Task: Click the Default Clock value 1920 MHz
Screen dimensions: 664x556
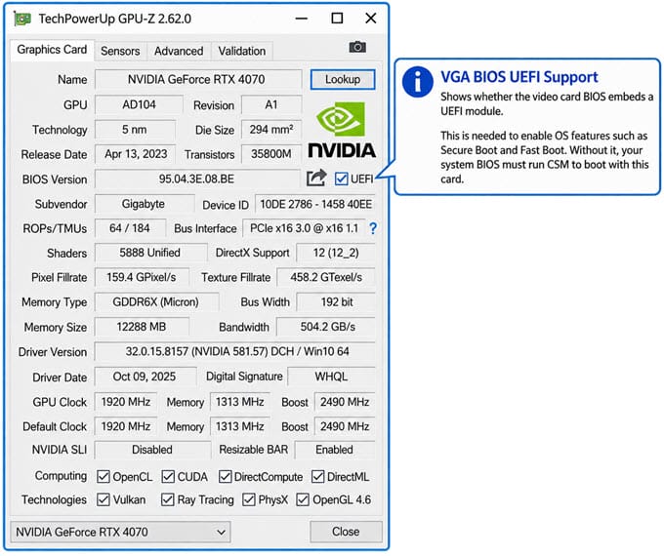Action: [126, 426]
